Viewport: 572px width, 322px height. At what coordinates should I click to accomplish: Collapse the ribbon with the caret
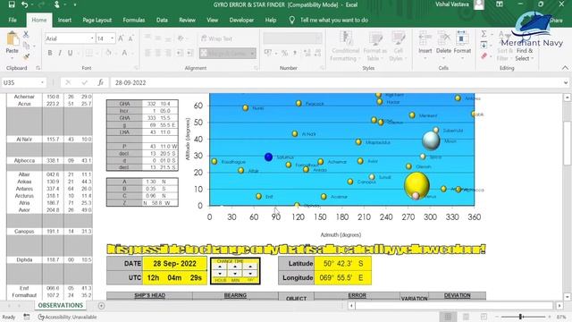(x=565, y=68)
